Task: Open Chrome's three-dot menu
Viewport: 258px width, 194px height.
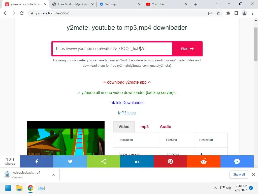Action: point(252,13)
